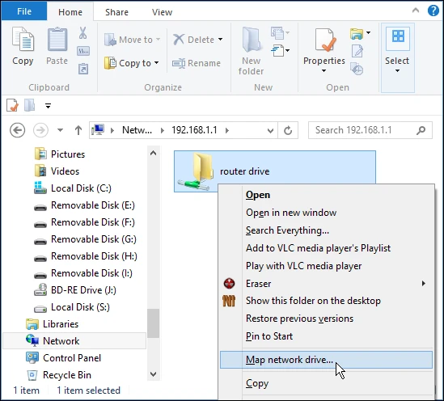
Task: Select Removable Disk (G:) in navigation pane
Action: click(x=85, y=239)
